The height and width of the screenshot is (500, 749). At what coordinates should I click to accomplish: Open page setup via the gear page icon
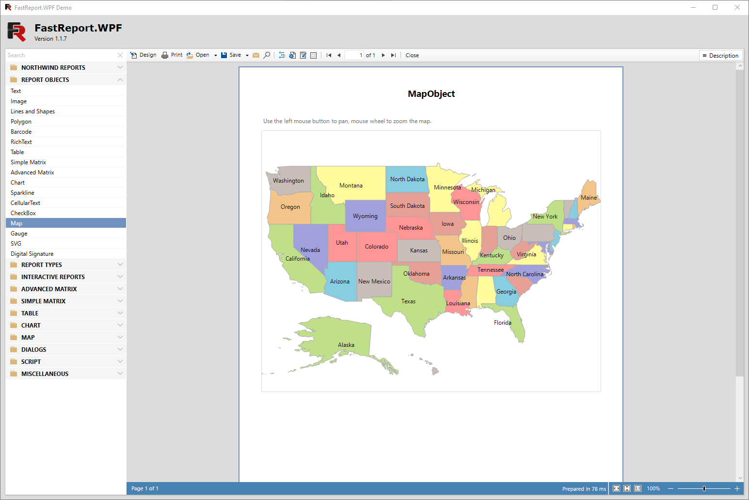click(292, 55)
